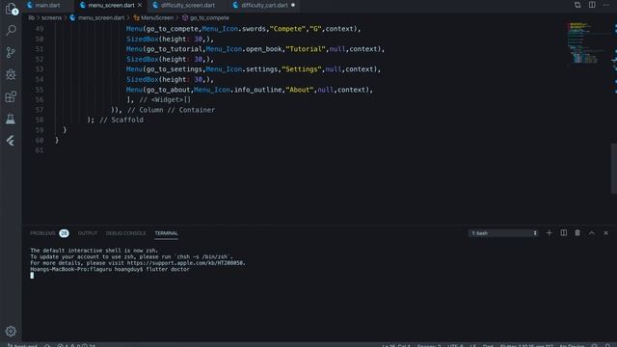Maximize the panel with chevron up
Screen dimensions: 617x347
click(591, 233)
